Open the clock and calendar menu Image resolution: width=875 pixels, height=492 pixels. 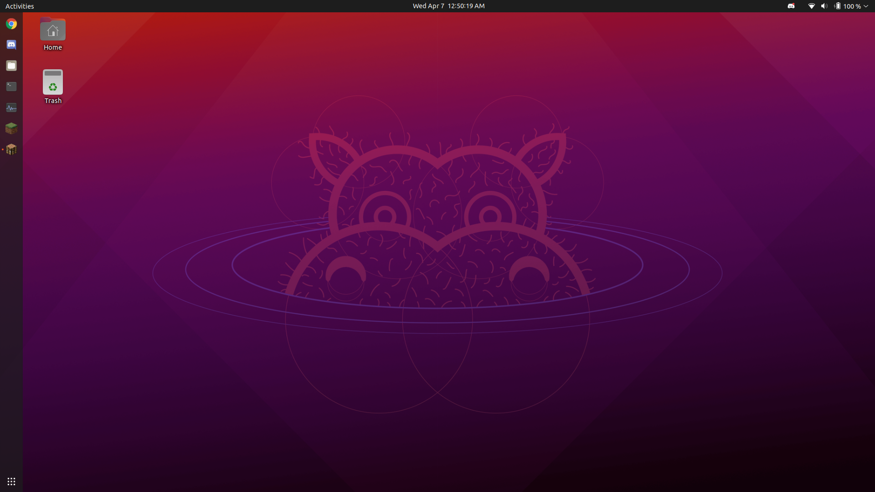click(448, 6)
